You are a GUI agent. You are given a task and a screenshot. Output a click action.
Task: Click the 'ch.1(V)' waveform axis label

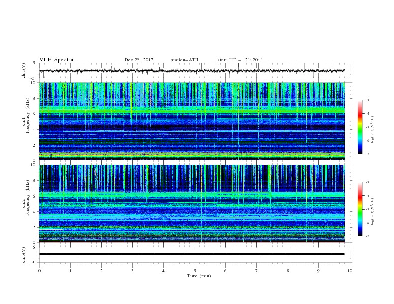tap(24, 71)
